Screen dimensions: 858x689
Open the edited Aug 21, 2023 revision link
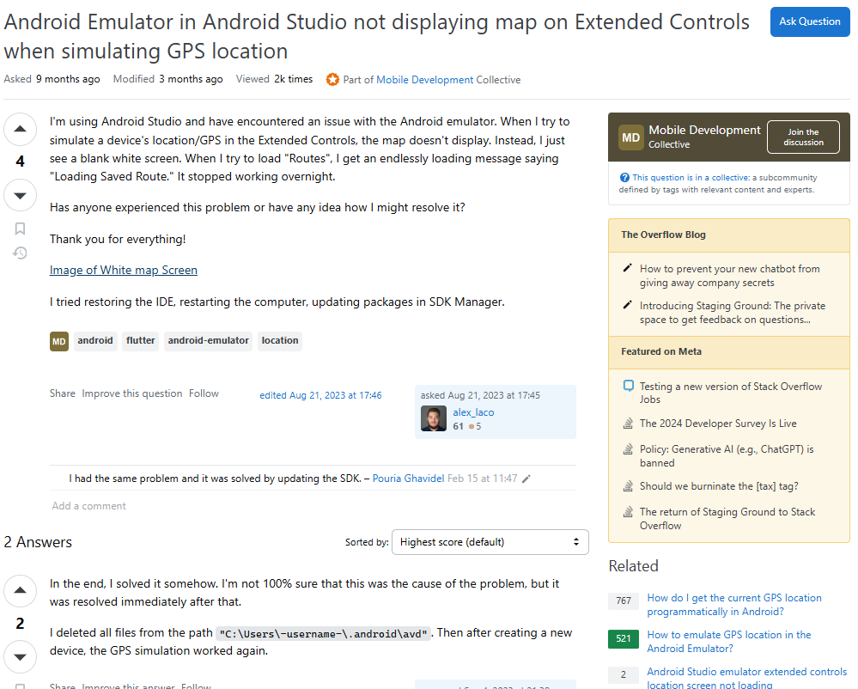point(320,395)
